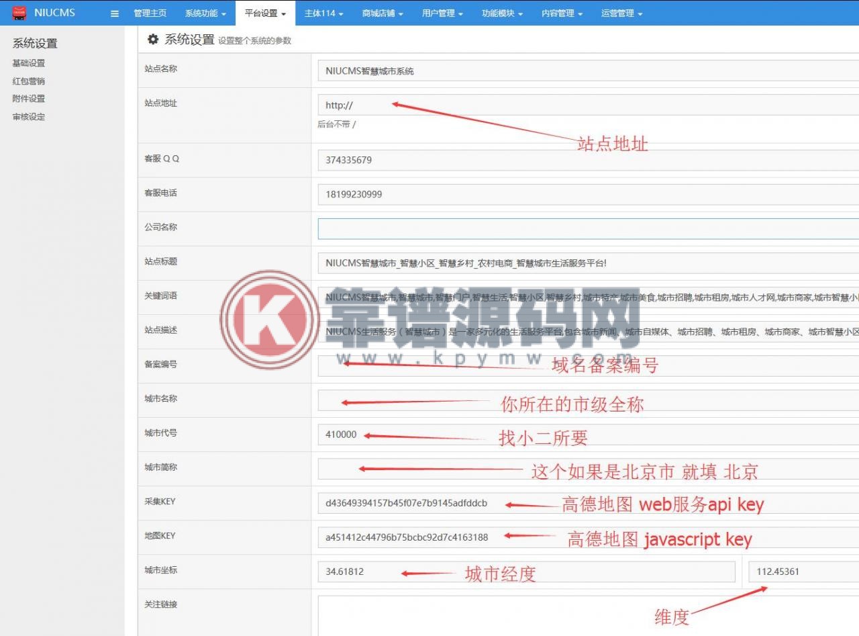The image size is (859, 636).
Task: Click the 采集KEY row label
Action: [x=160, y=502]
